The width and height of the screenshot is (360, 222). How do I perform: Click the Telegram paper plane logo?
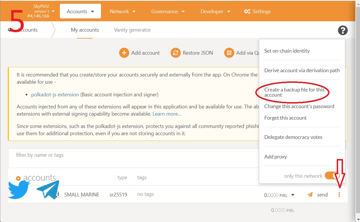tap(48, 190)
